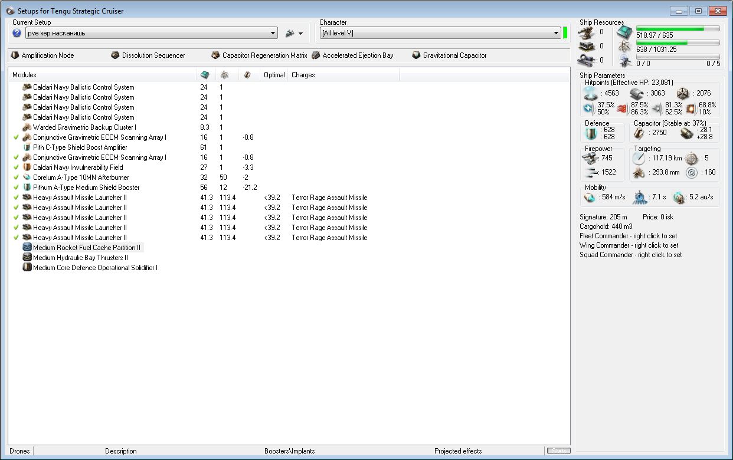
Task: Open the Current Setup name dropdown
Action: pyautogui.click(x=151, y=34)
